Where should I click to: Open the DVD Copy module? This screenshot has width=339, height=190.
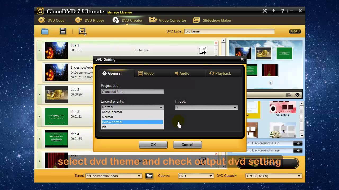click(52, 20)
